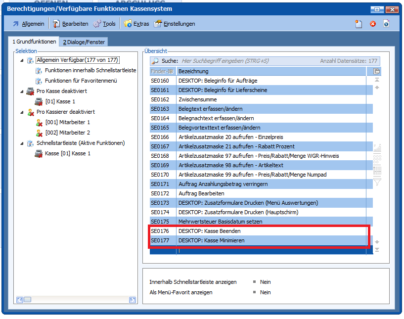Click the red cancel icon in toolbar
This screenshot has height=319, width=404.
pyautogui.click(x=373, y=24)
